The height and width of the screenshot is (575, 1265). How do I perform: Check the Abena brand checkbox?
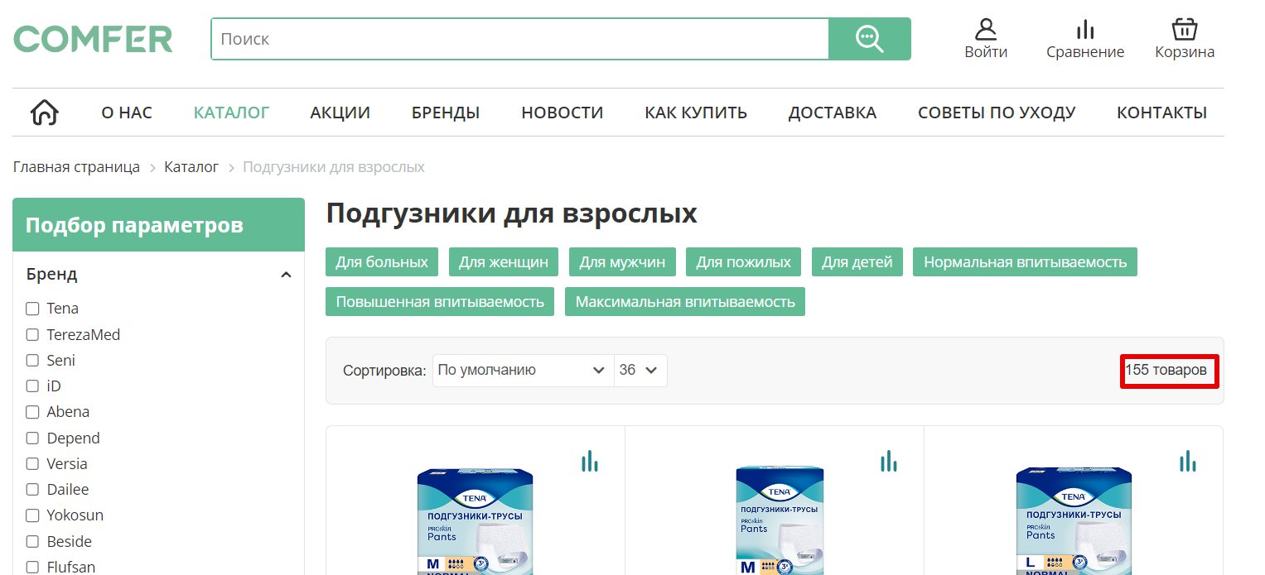pos(32,412)
